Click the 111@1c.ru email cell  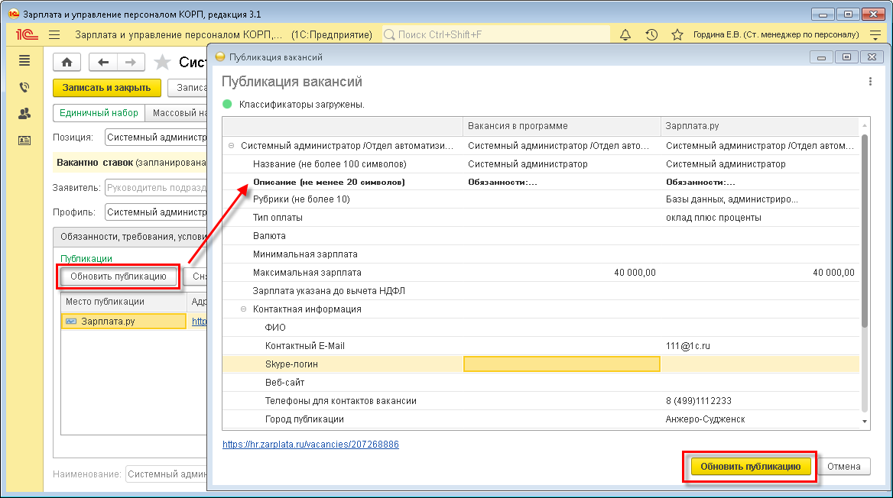[x=760, y=346]
